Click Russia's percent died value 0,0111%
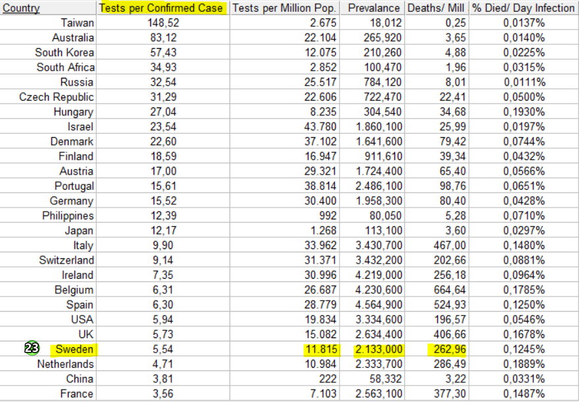 point(524,82)
